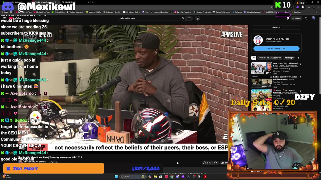This screenshot has height=180, width=321.
Task: Open The Pat McAfee Show channel link below video
Action: click(34, 162)
